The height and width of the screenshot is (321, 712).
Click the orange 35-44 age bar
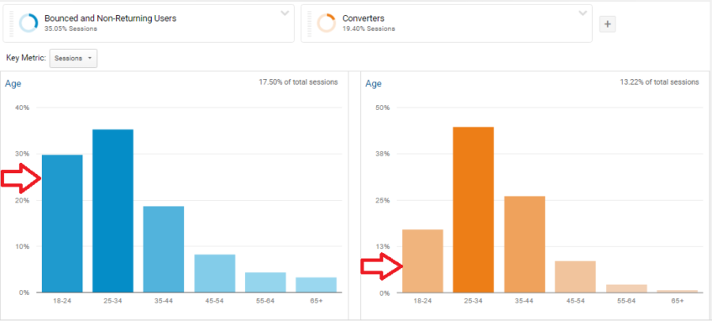525,245
